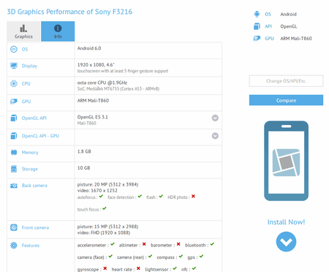329x272 pixels.
Task: Click the GPU icon in right sidebar
Action: coord(257,39)
